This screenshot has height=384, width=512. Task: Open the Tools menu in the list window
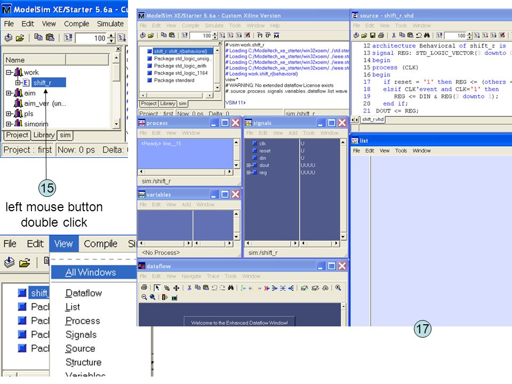point(401,150)
